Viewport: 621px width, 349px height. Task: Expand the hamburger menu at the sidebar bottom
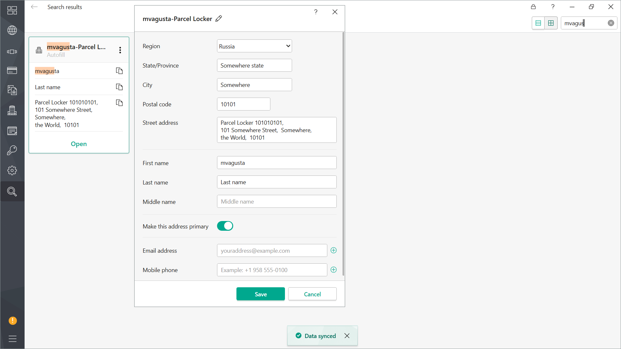point(12,339)
